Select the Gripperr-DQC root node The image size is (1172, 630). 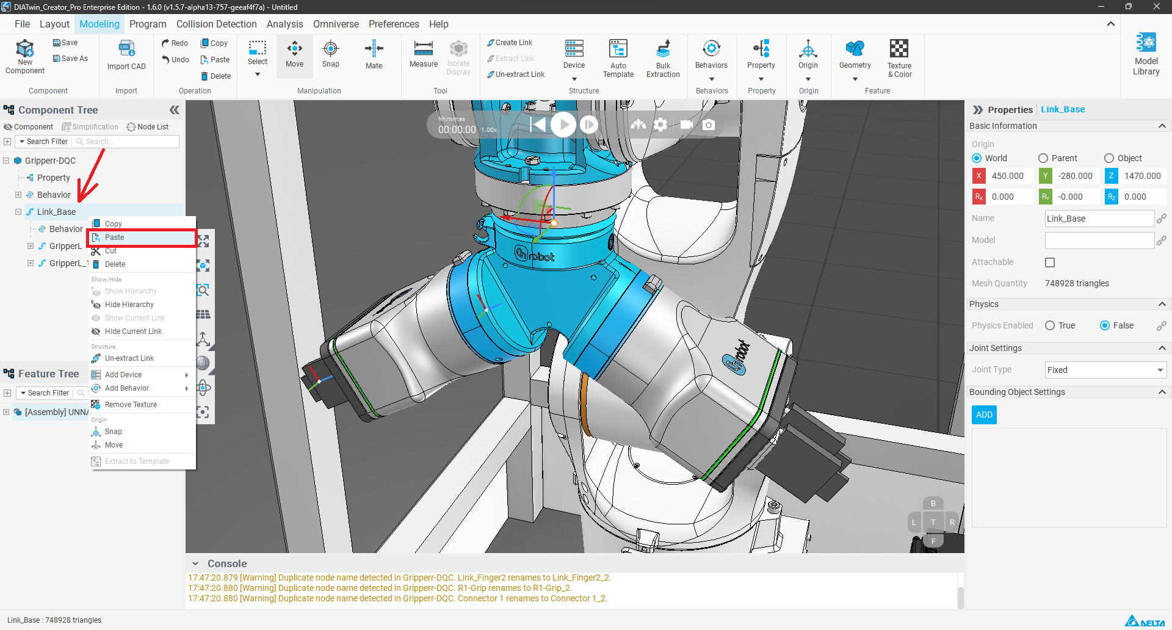[50, 161]
